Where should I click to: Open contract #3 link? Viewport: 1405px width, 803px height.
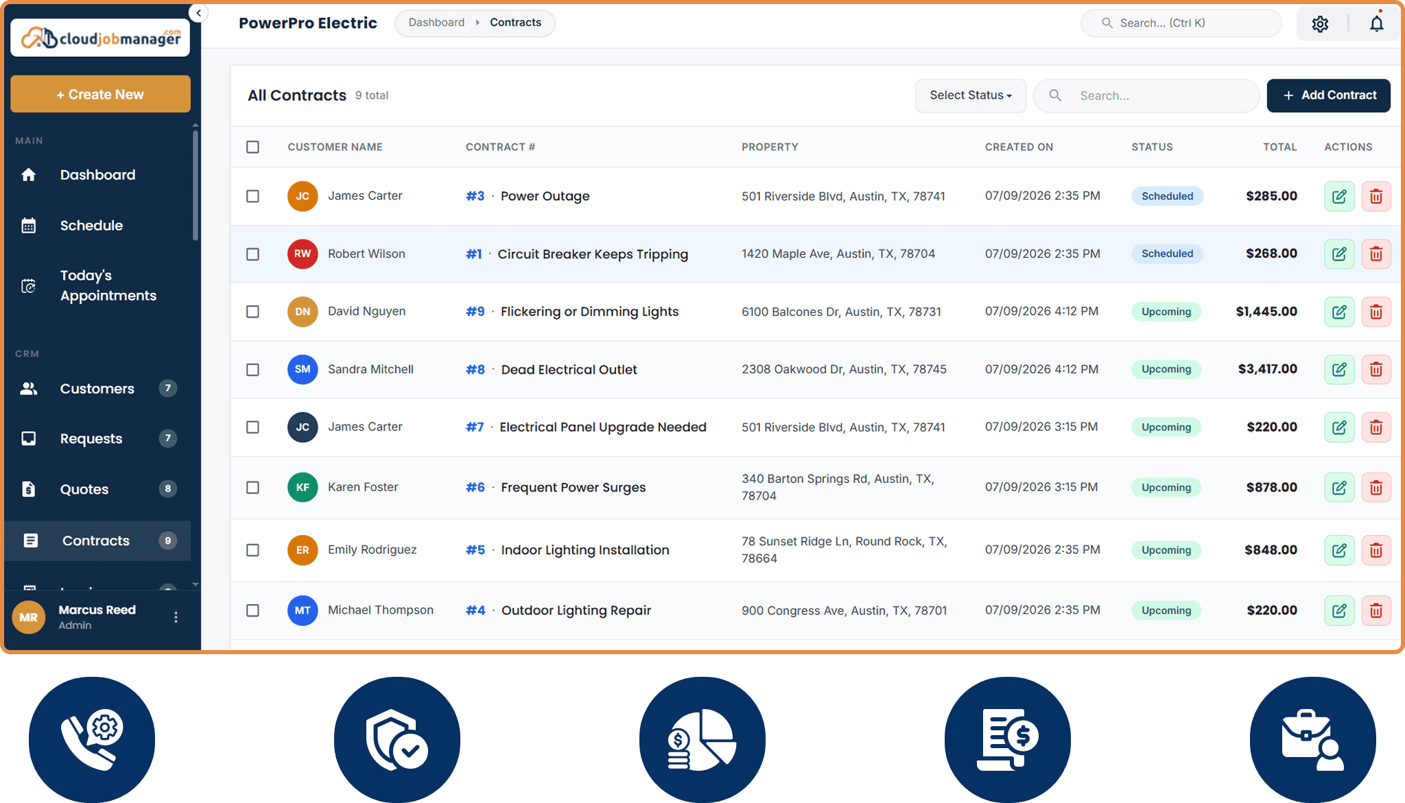(x=475, y=196)
